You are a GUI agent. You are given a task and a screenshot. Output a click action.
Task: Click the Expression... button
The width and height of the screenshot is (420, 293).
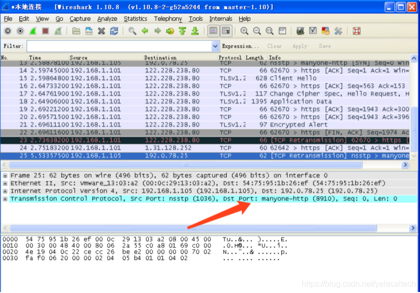(x=240, y=46)
